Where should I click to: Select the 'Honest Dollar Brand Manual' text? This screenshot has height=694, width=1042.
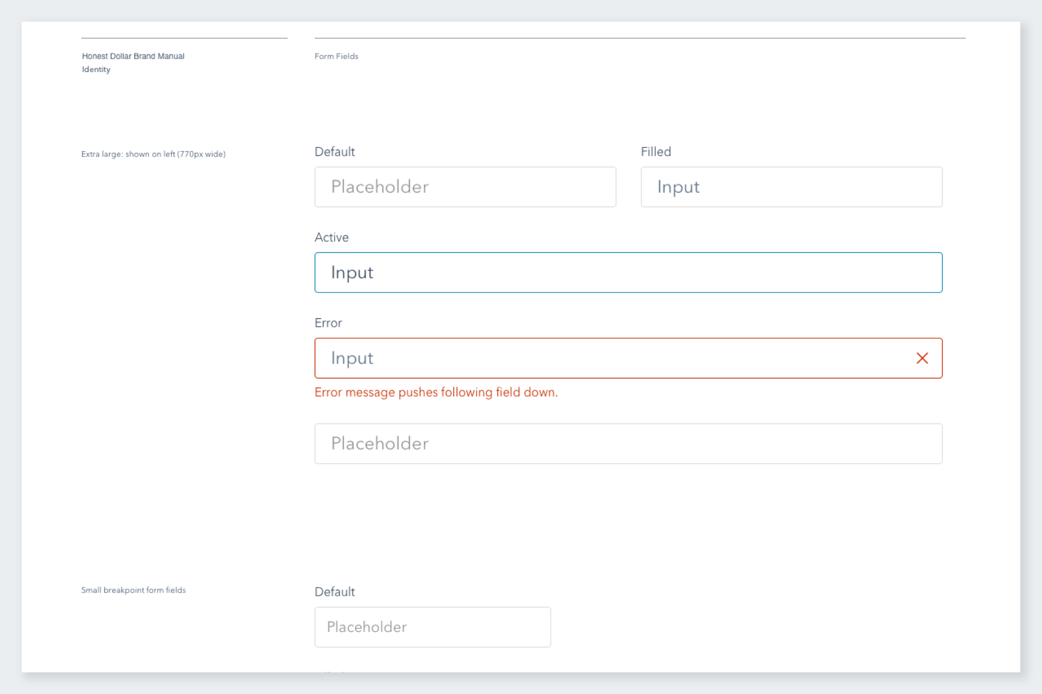pyautogui.click(x=133, y=56)
